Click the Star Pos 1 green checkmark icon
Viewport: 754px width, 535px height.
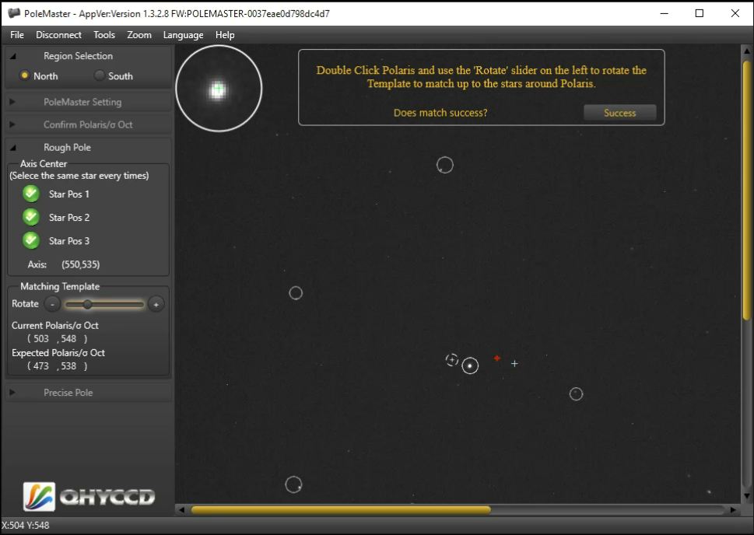click(x=31, y=194)
